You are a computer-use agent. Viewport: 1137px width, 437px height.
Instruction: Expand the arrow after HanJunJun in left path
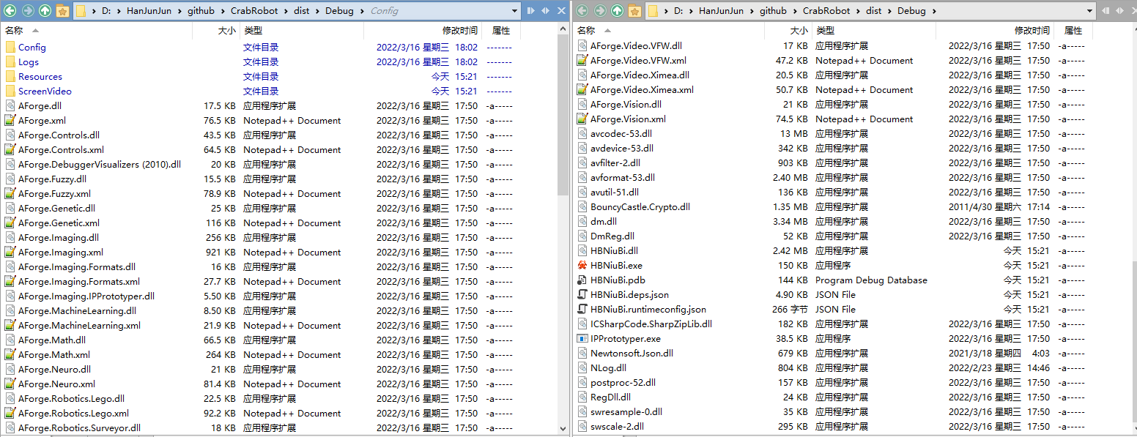180,11
